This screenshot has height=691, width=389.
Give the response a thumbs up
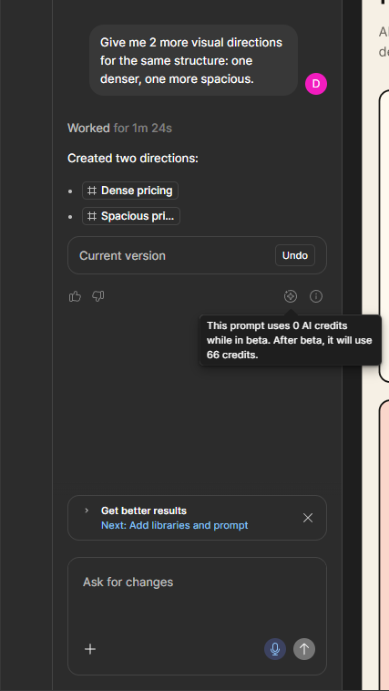75,296
